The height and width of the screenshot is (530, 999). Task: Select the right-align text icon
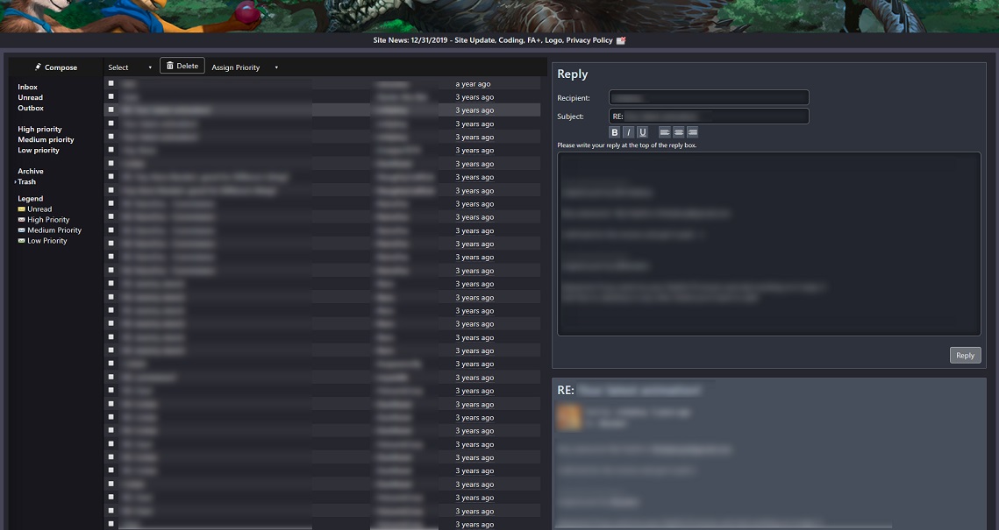coord(692,131)
